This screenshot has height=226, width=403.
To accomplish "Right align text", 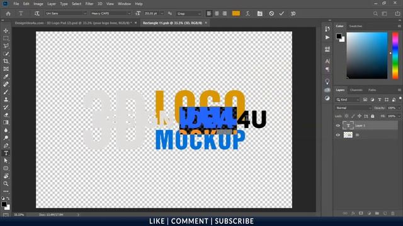I will coord(225,14).
